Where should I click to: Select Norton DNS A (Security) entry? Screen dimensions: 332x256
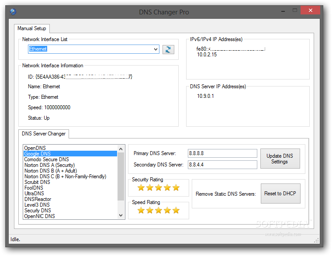(70, 165)
